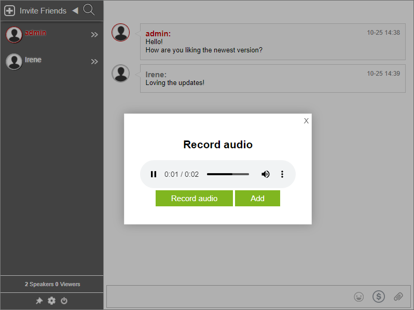Click the 2 Speakers 0 Viewers status
Viewport: 414px width, 310px height.
(x=52, y=284)
